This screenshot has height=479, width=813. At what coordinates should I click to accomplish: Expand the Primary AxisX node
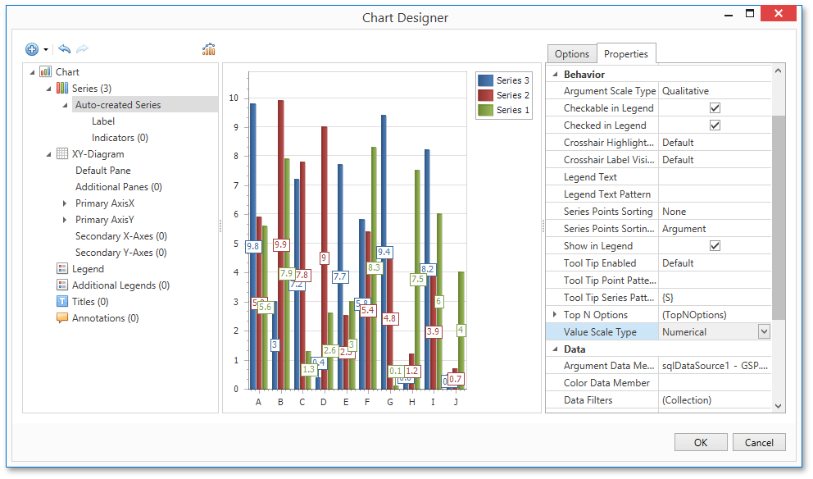click(65, 203)
